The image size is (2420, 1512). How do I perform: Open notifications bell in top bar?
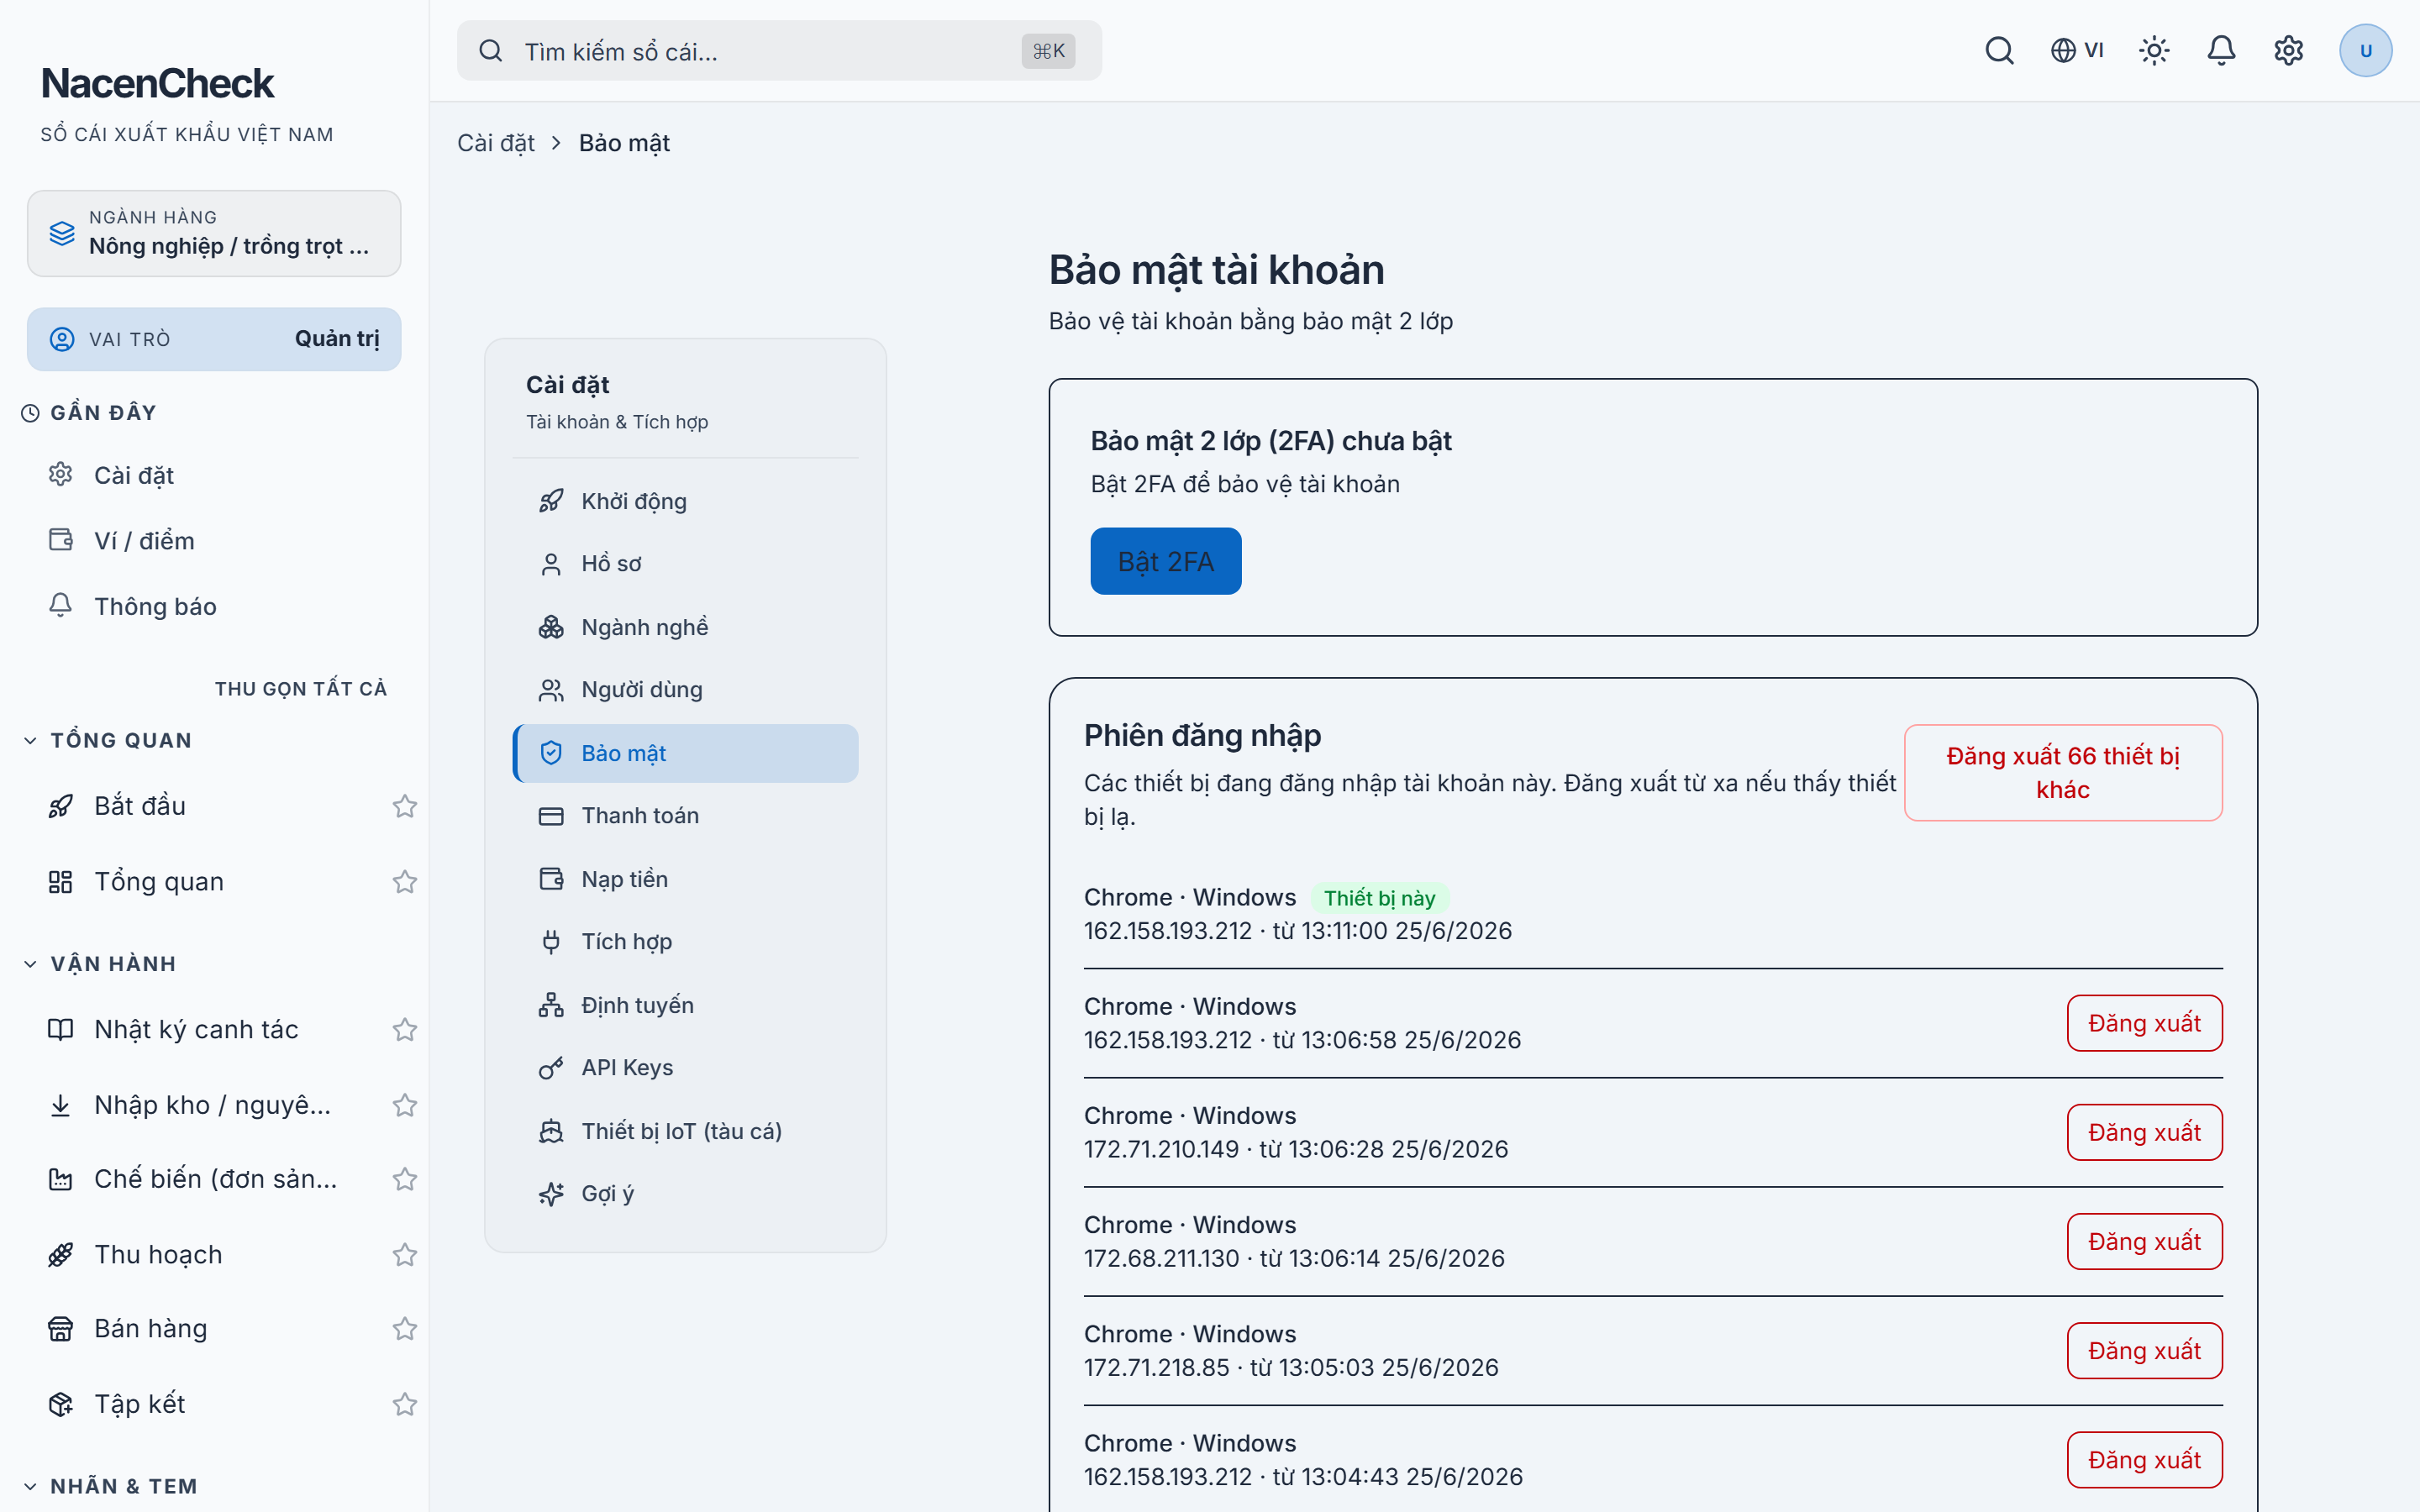(x=2221, y=50)
